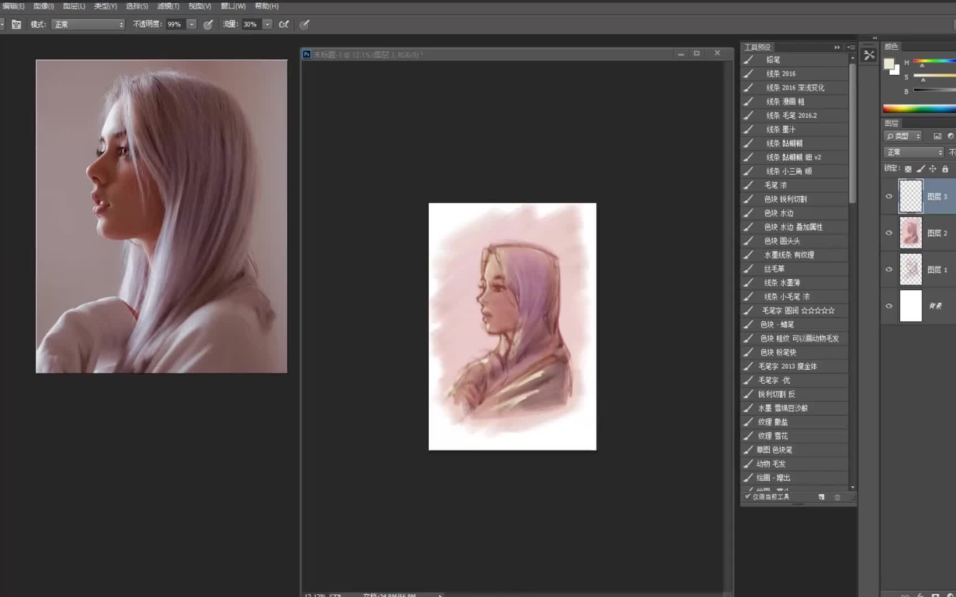Open blend mode 正常 dropdown in options bar

88,24
